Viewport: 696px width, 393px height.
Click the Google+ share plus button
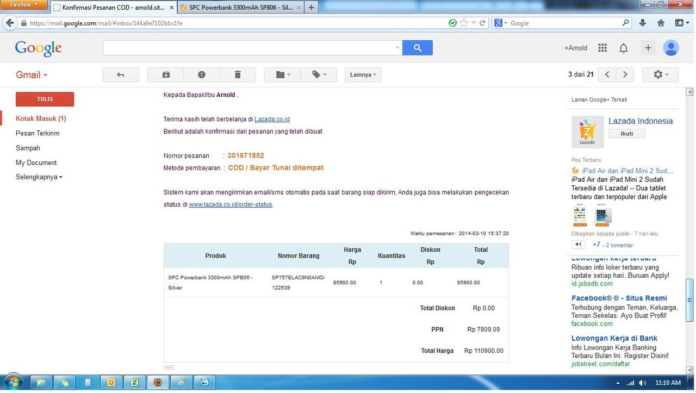[648, 48]
